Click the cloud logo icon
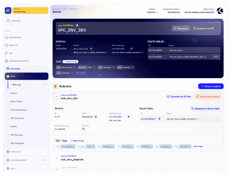This screenshot has width=231, height=177. (8, 10)
